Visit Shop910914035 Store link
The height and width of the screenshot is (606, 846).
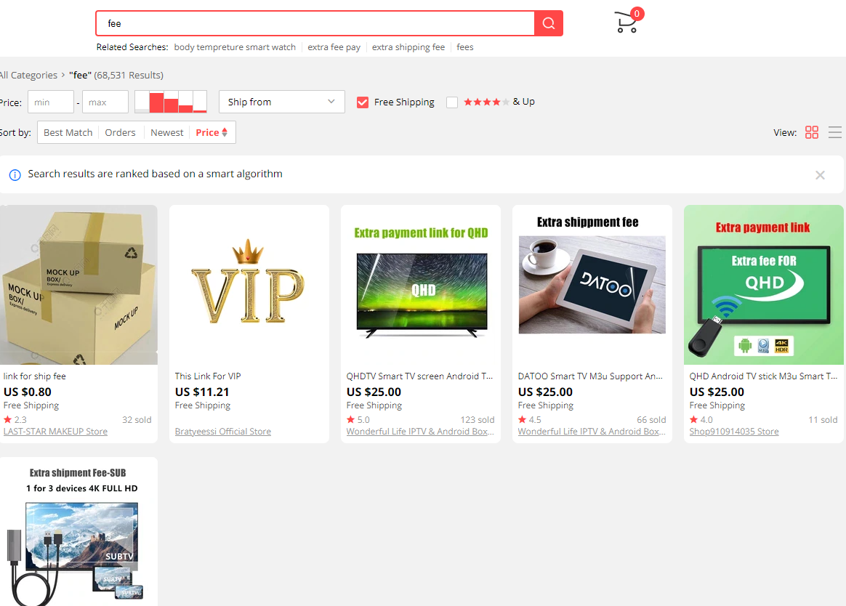tap(734, 431)
